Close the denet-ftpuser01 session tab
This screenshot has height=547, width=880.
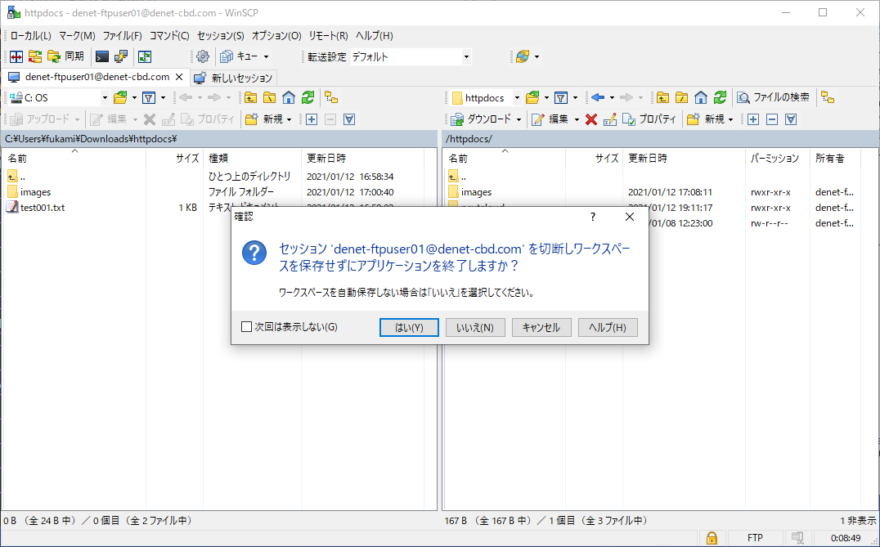point(180,77)
